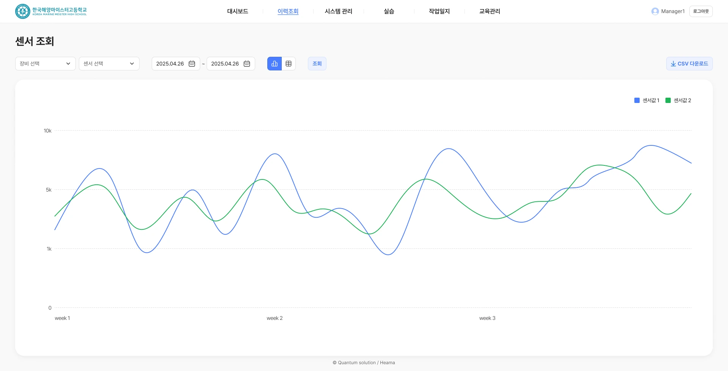Go to 실습 menu

389,11
